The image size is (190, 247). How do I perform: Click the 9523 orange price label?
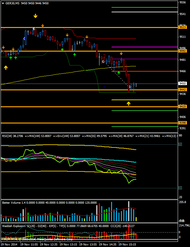(x=183, y=27)
